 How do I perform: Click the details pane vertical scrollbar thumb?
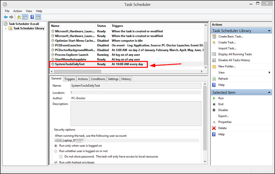(205, 118)
